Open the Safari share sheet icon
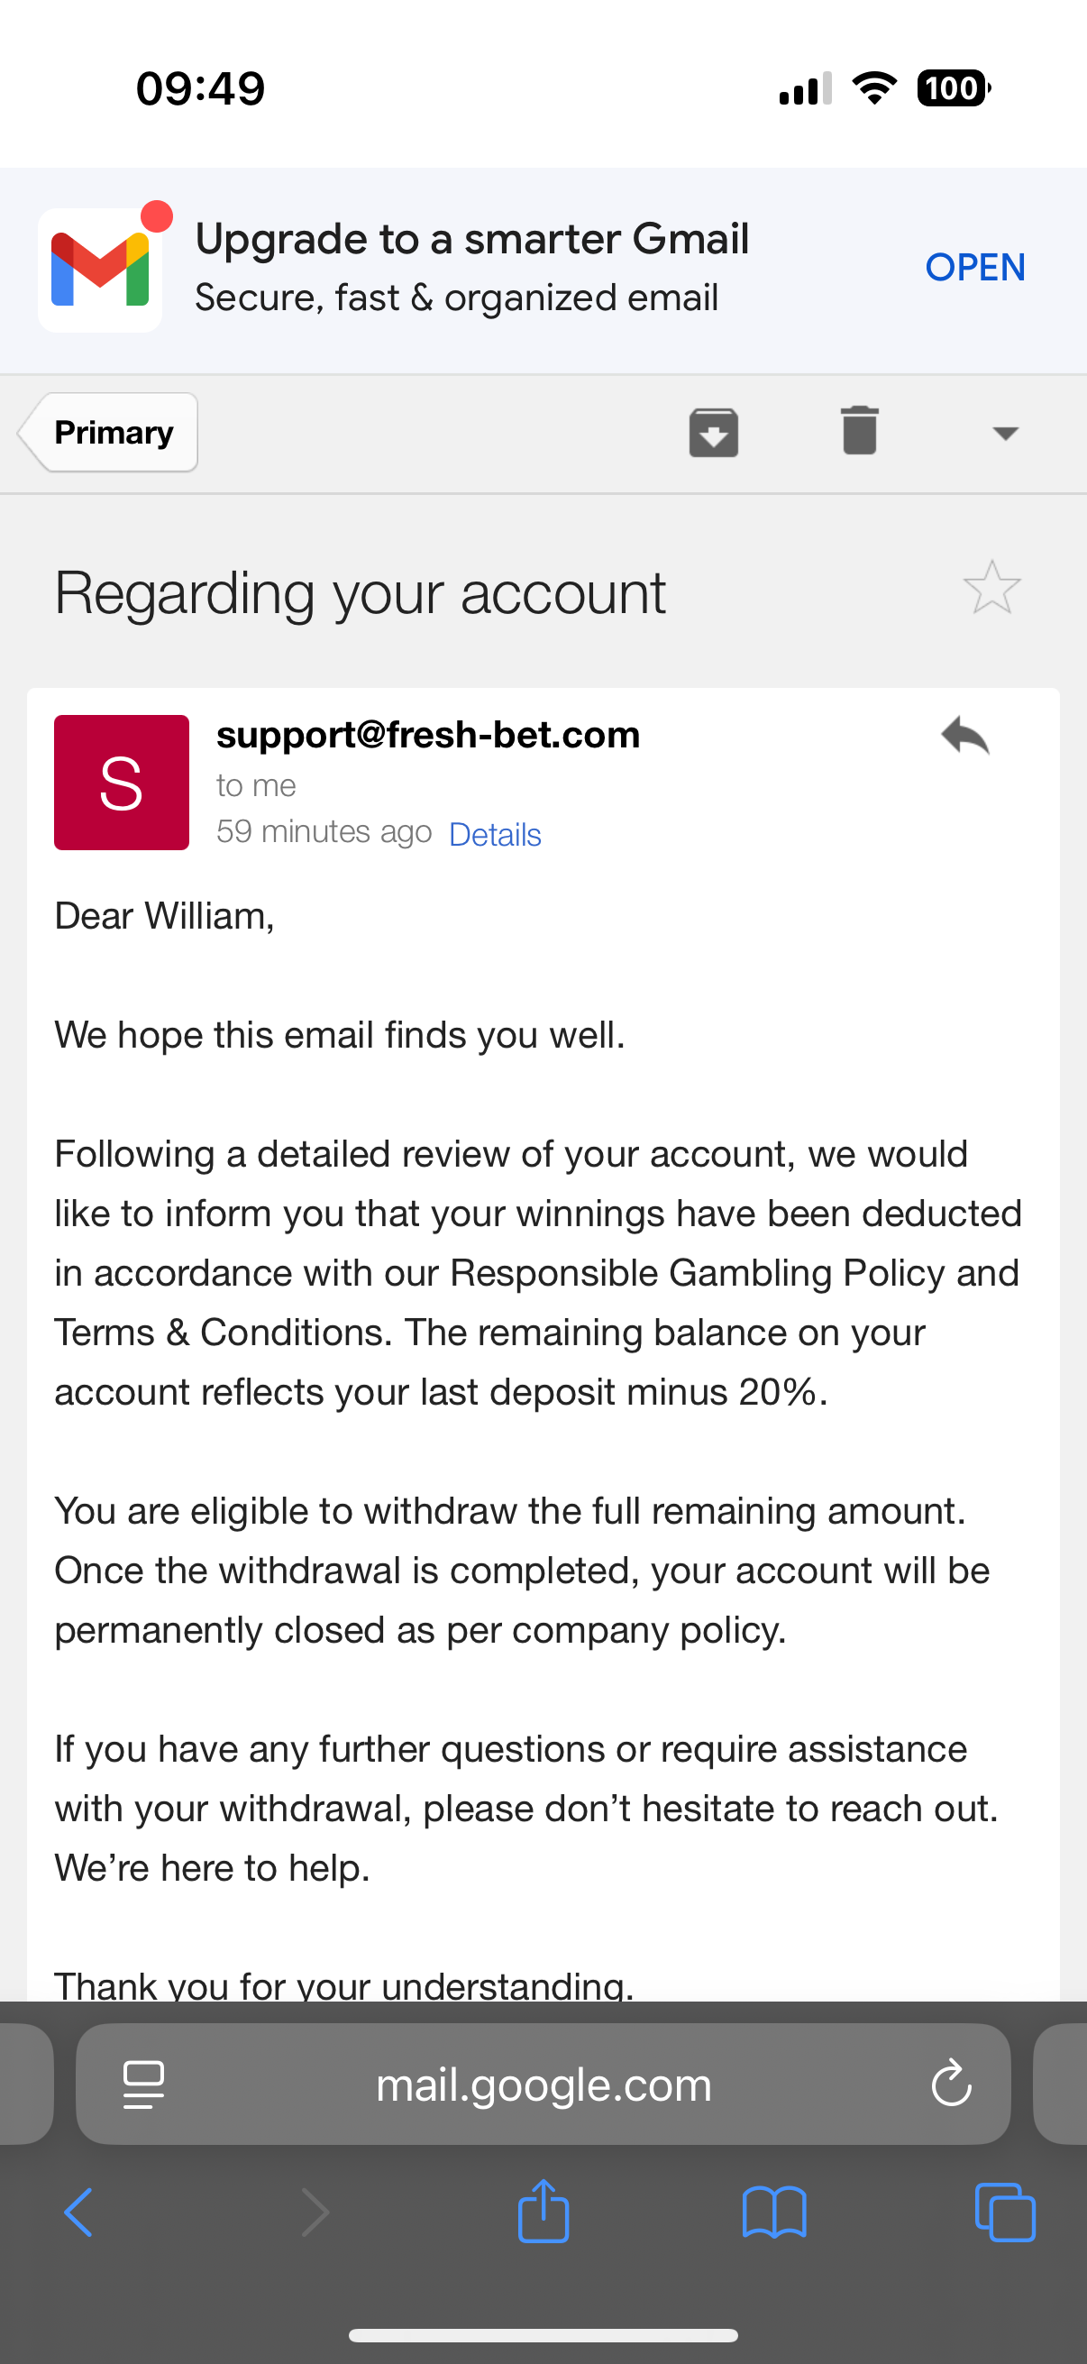Screen dimensions: 1087x2364 click(543, 2212)
